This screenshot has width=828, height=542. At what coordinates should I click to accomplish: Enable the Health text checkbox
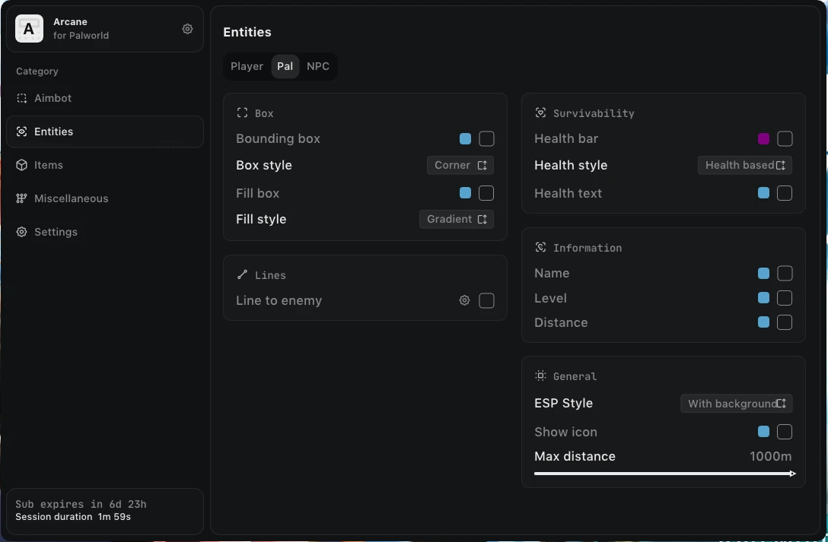tap(785, 193)
